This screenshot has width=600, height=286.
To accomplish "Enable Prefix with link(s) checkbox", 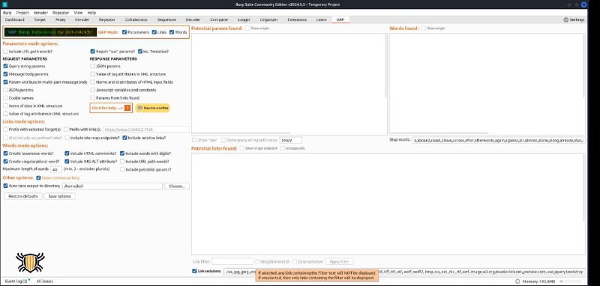I will tap(66, 130).
